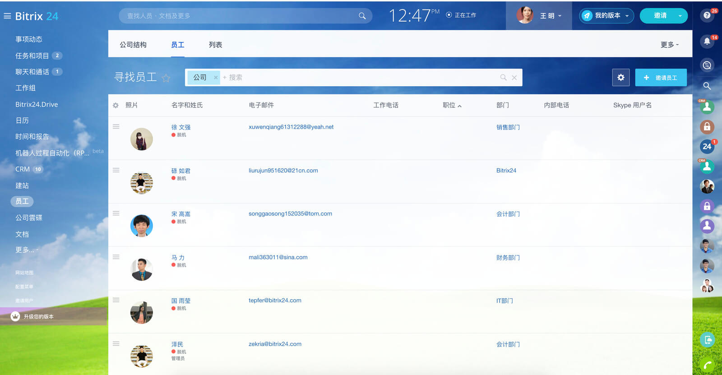
Task: Click the 查找人员 global search field
Action: [x=239, y=16]
